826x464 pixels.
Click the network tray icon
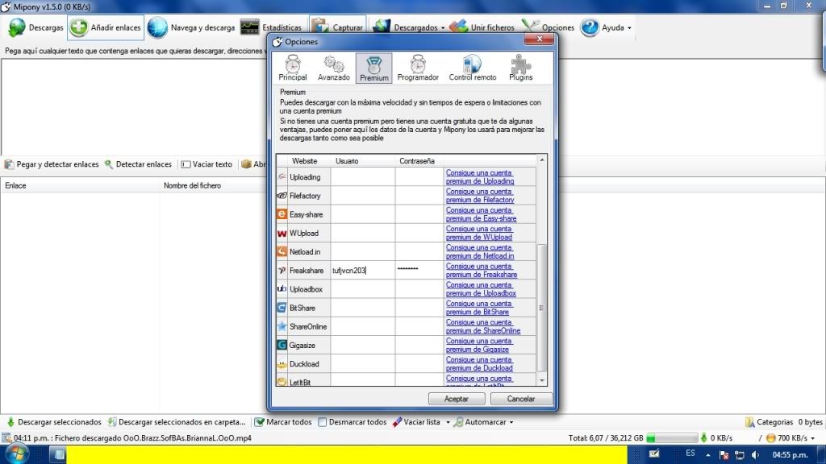pyautogui.click(x=740, y=454)
